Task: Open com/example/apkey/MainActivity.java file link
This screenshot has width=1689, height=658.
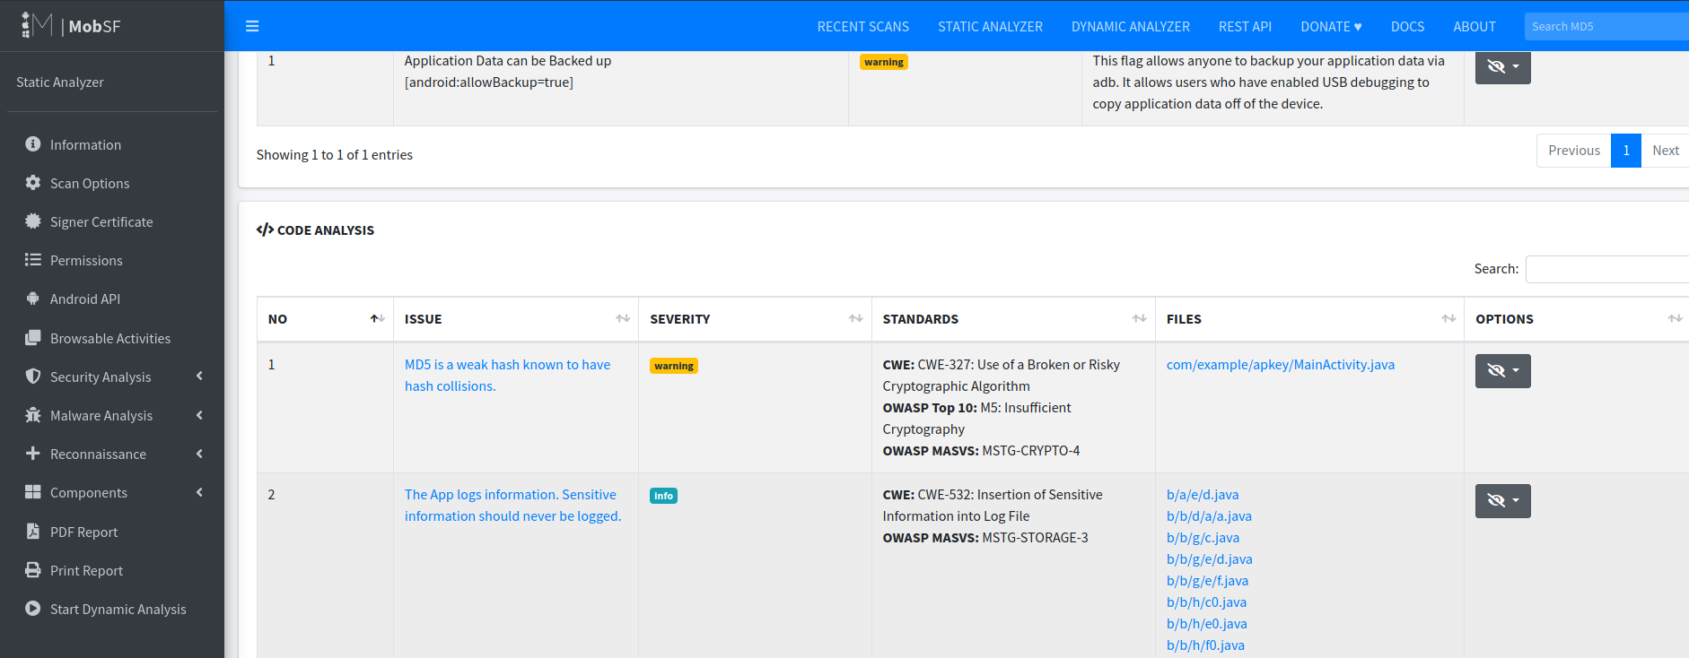Action: [1280, 365]
